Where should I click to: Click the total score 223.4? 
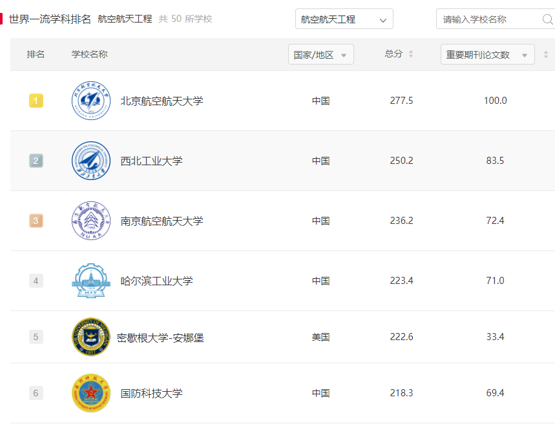[401, 281]
